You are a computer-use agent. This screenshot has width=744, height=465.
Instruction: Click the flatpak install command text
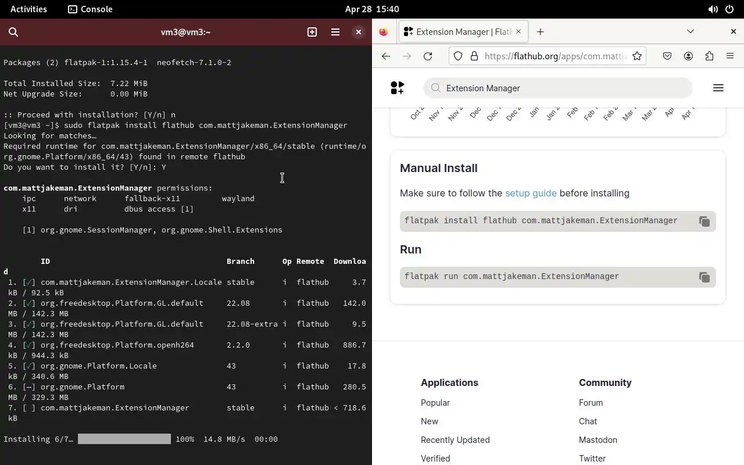(541, 221)
